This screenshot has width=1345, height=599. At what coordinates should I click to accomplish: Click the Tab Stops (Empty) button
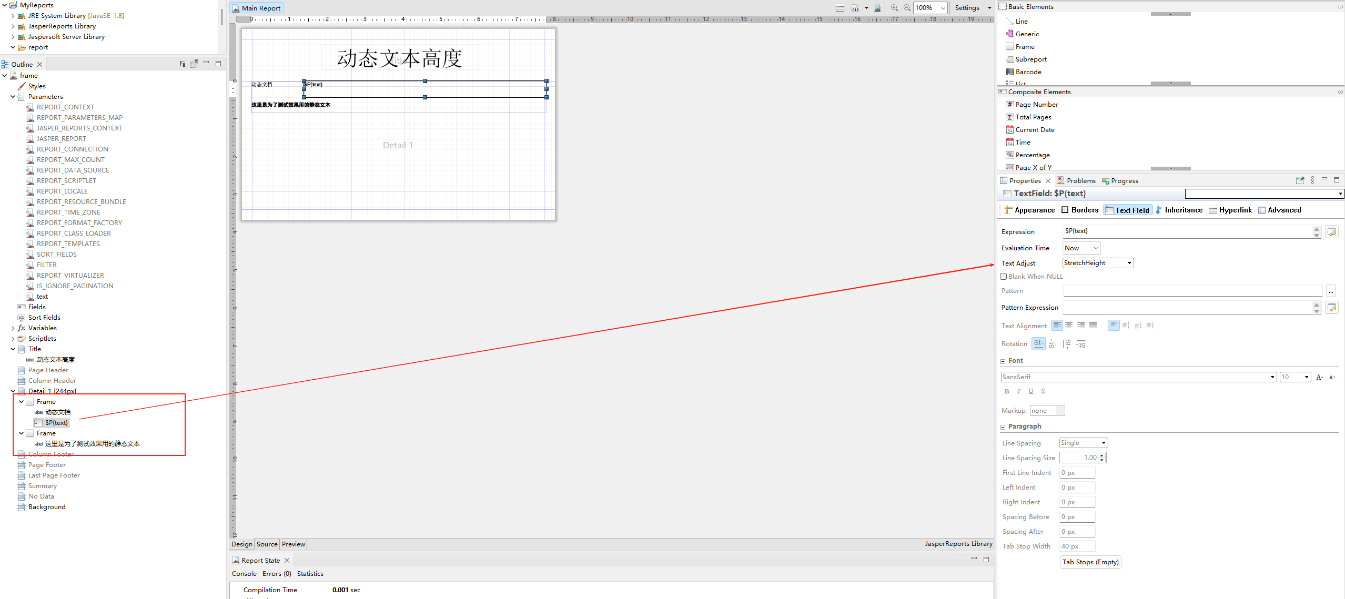point(1089,562)
